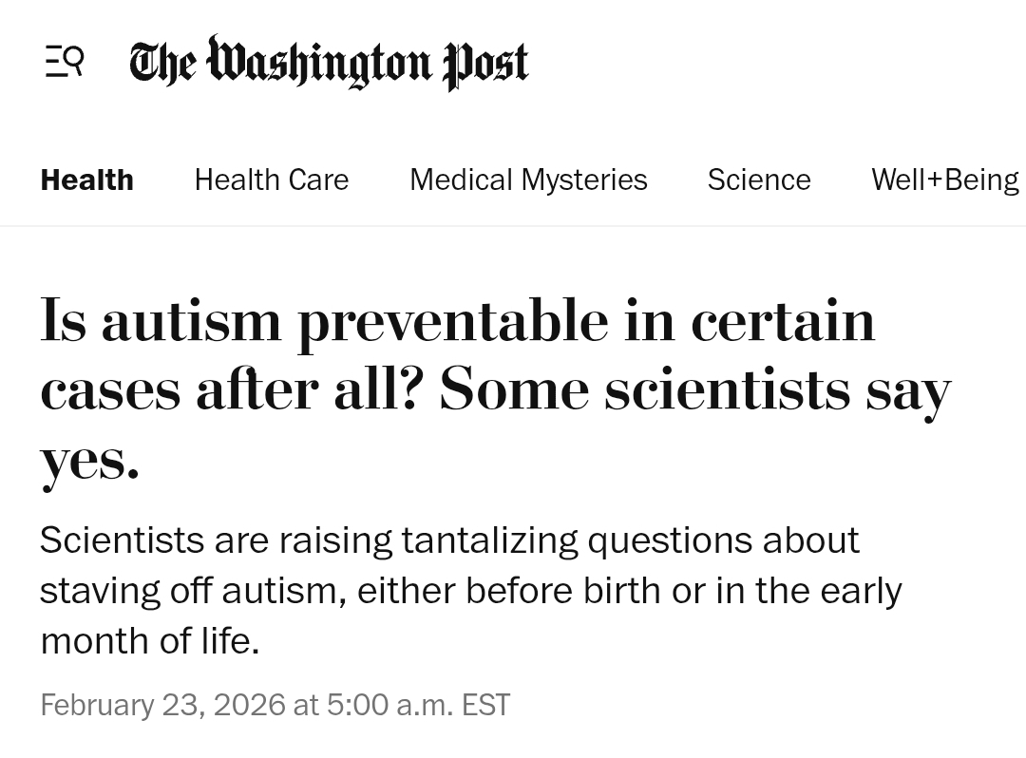Screen dimensions: 1026x758
Task: Click the "February 23, 2026" publication date
Action: pos(162,705)
